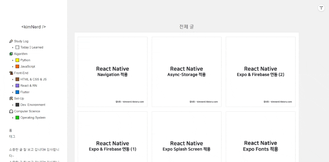Click the shirt icon beside Front-End
The height and width of the screenshot is (162, 329).
click(11, 73)
